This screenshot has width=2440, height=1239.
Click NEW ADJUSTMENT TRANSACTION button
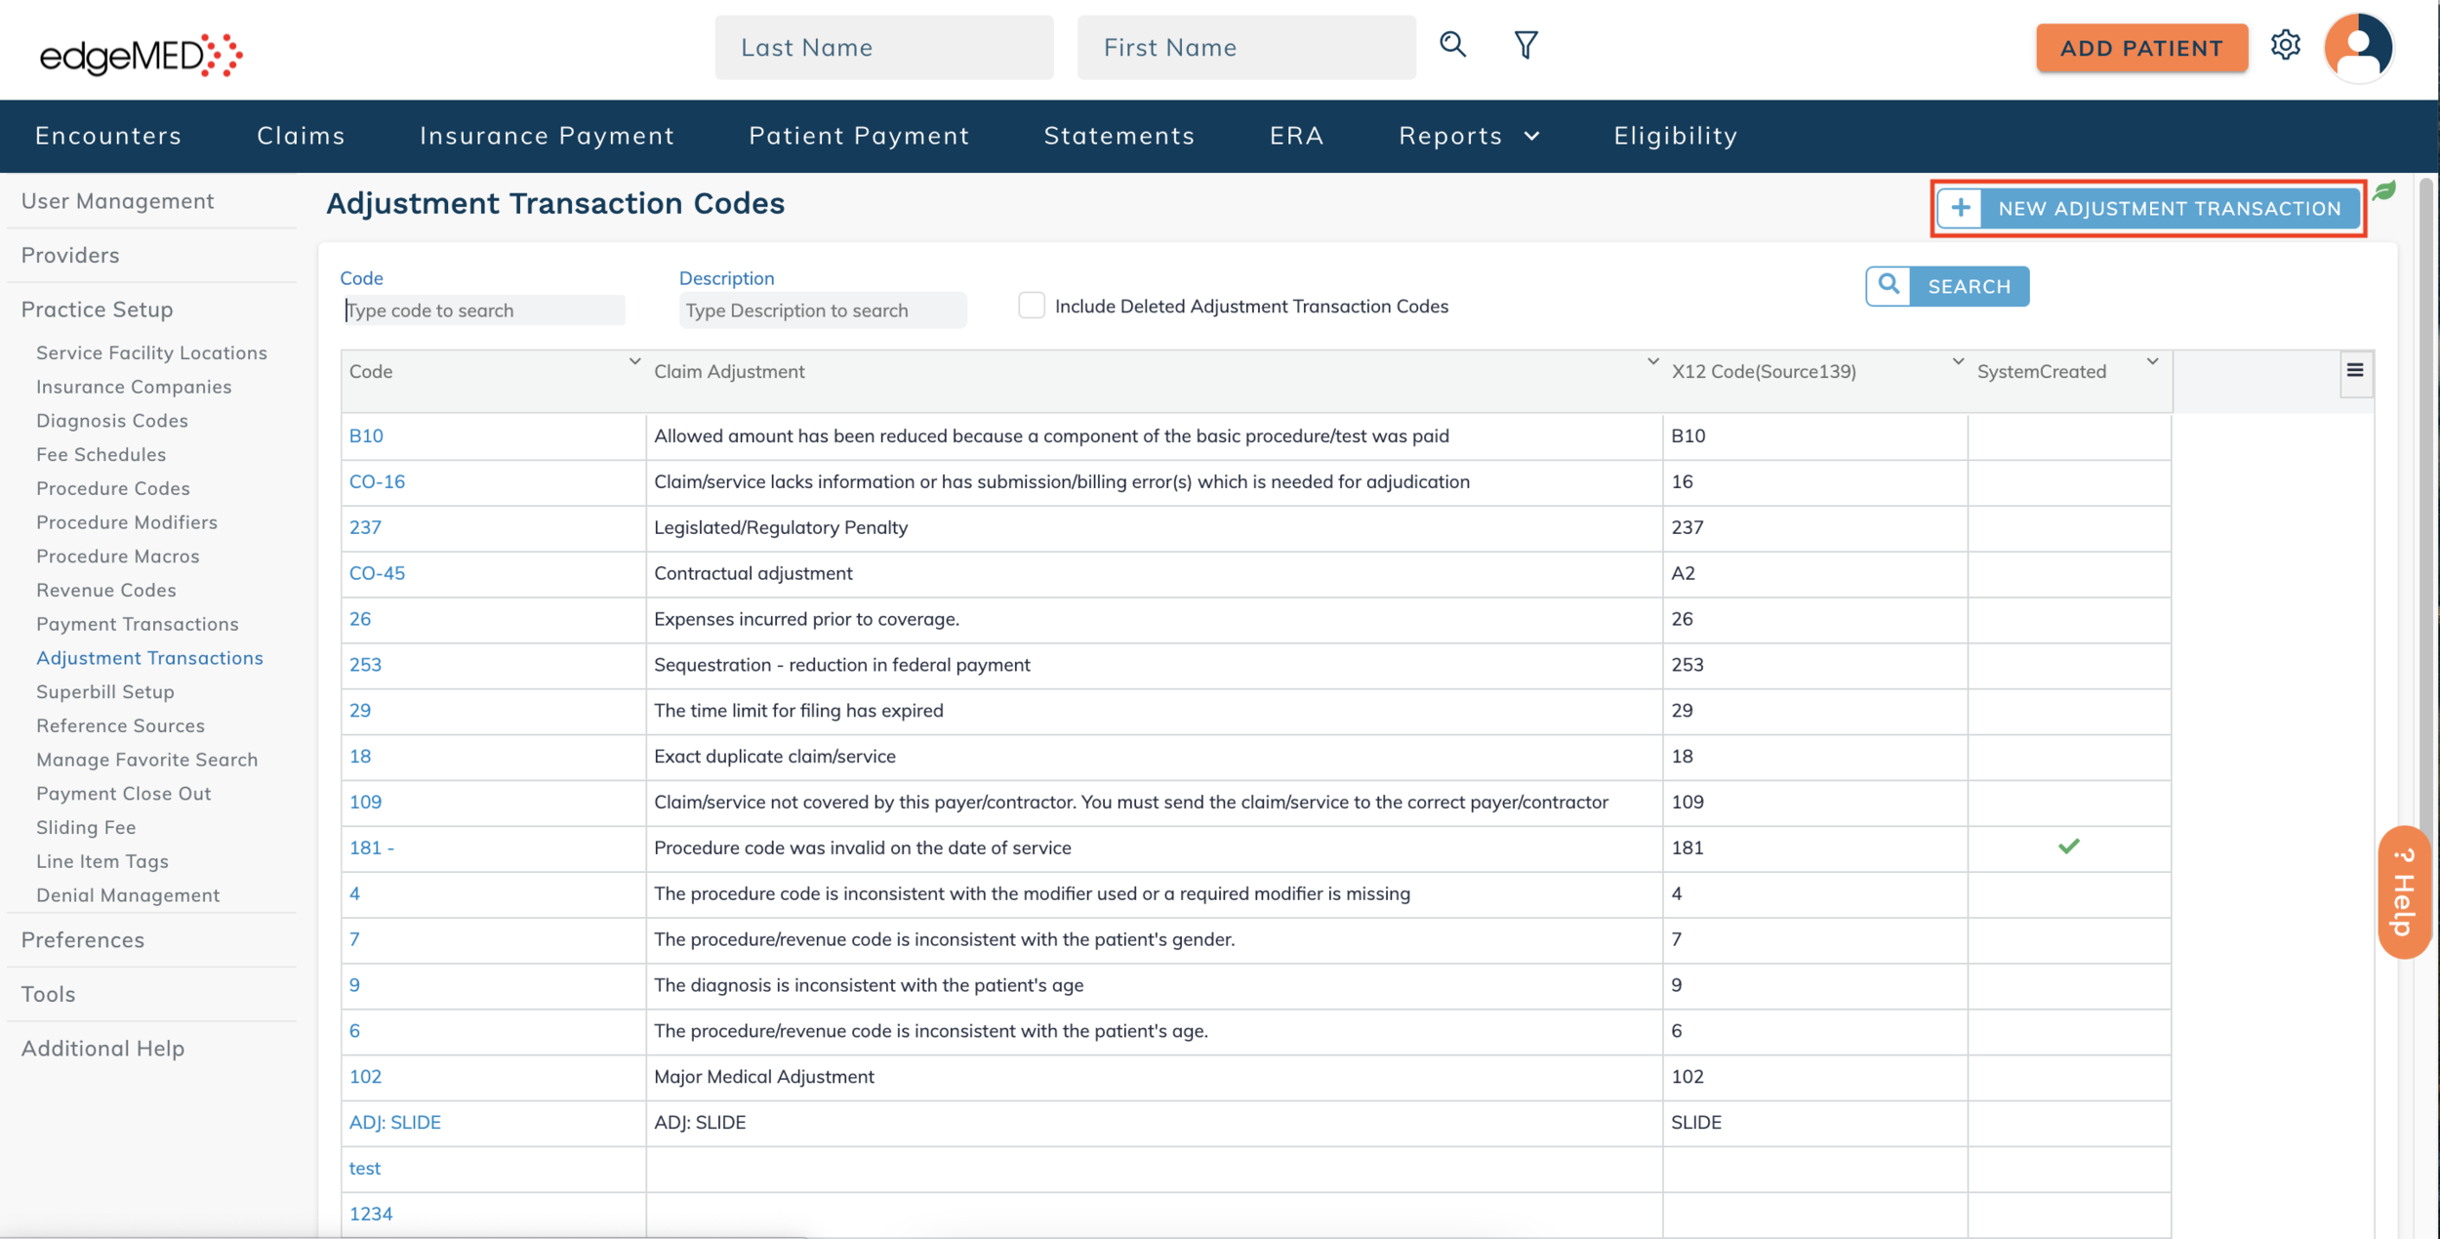[x=2148, y=208]
